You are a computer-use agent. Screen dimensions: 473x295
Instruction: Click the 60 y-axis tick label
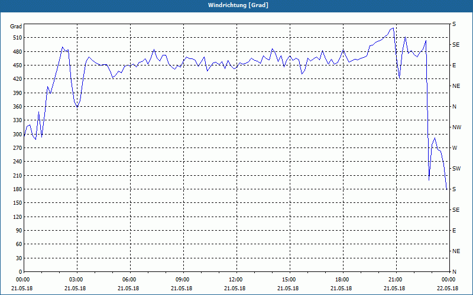coord(19,244)
